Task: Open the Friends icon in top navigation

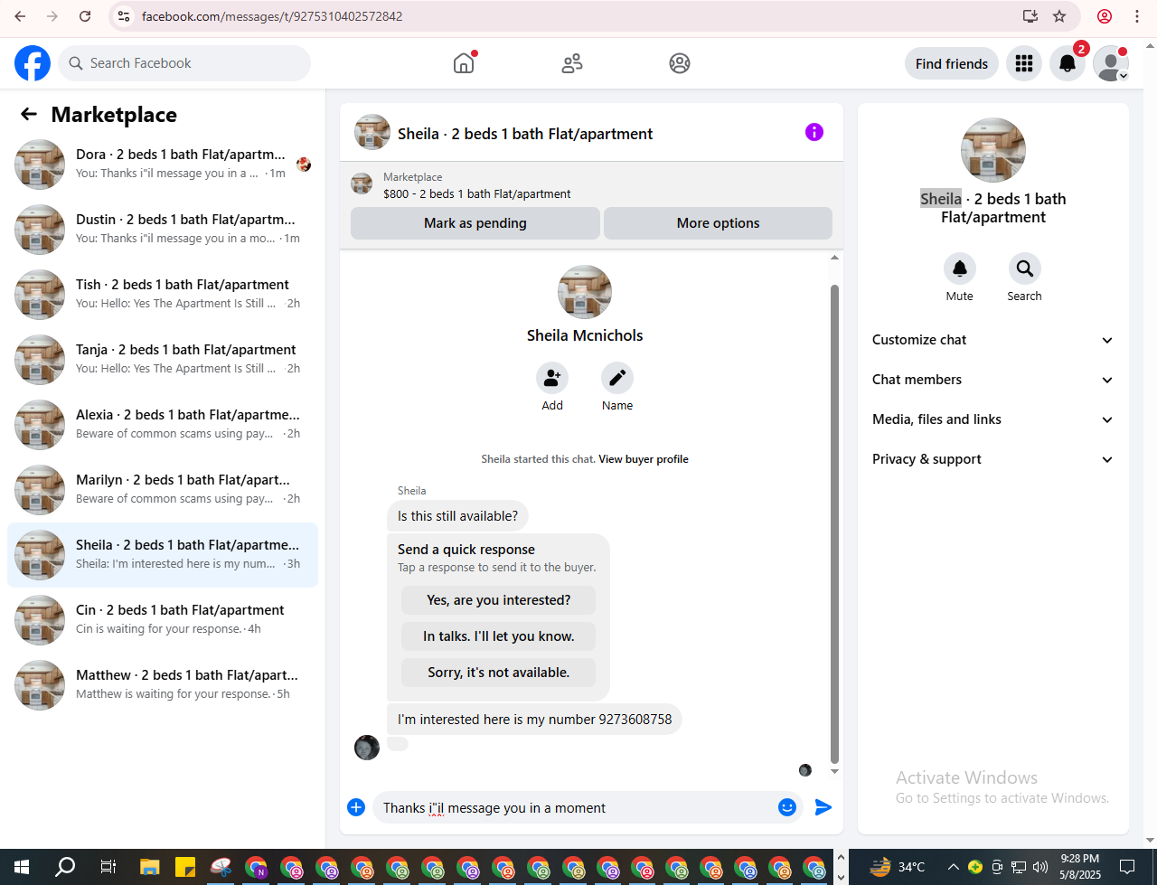Action: click(572, 63)
